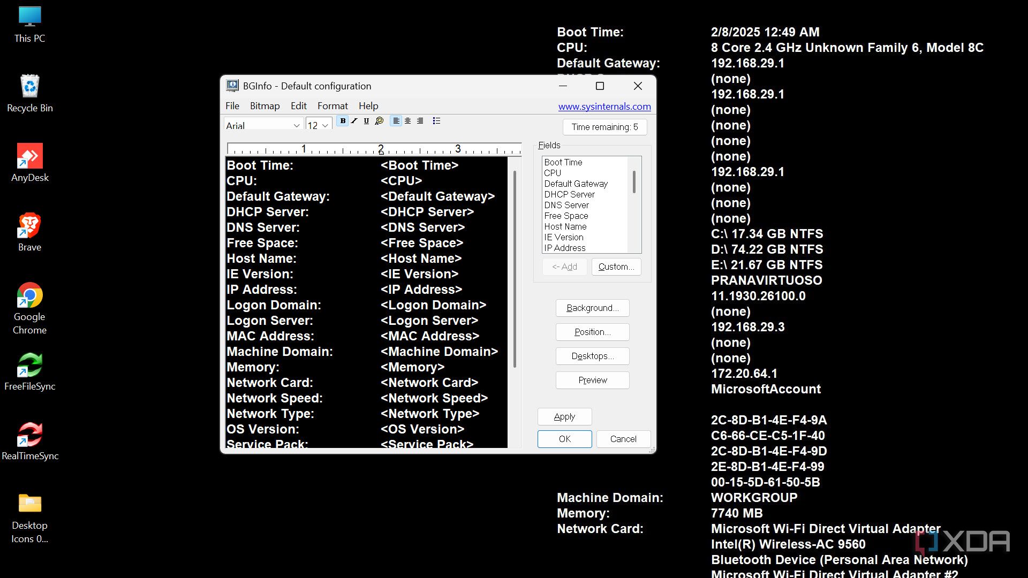Toggle underline formatting in BGInfo toolbar
This screenshot has height=578, width=1028.
coord(366,121)
